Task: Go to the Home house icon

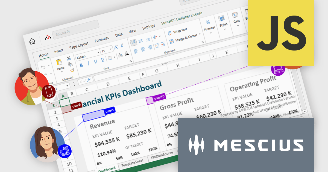Action: click(33, 41)
